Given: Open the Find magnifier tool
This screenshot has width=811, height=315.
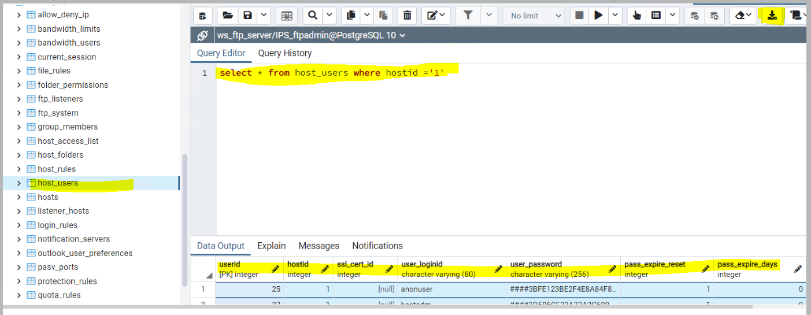Looking at the screenshot, I should (x=313, y=16).
